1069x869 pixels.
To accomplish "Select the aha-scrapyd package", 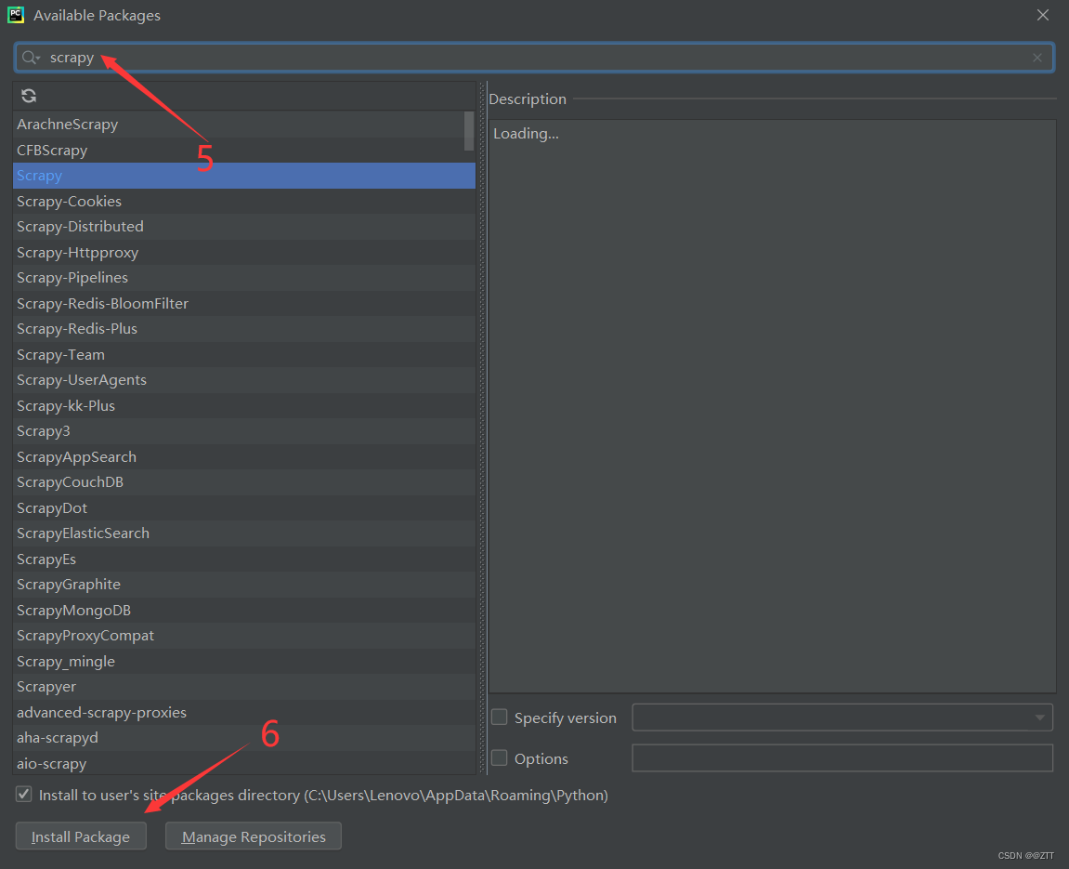I will pos(244,738).
